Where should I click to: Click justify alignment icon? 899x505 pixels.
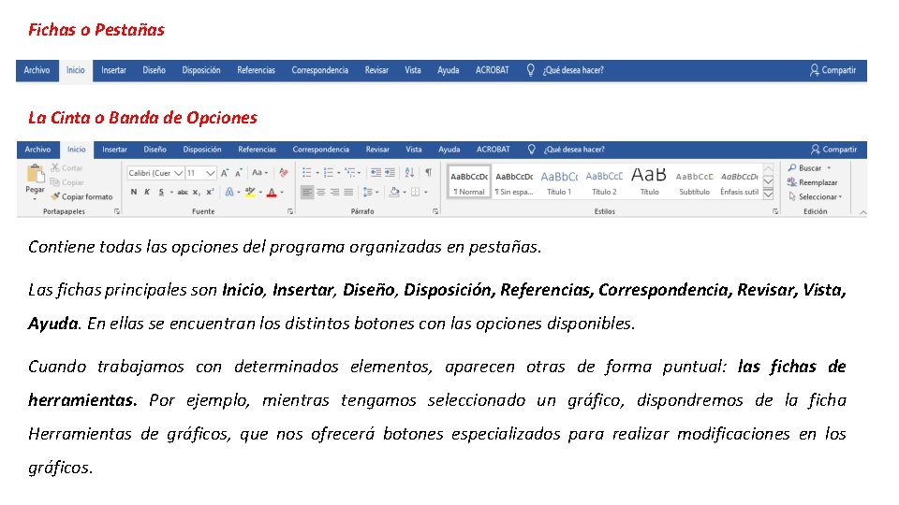(348, 192)
